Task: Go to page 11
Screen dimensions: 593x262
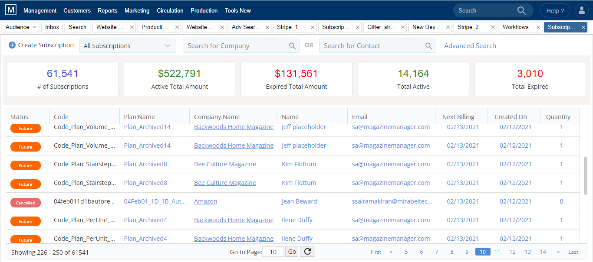Action: click(497, 252)
